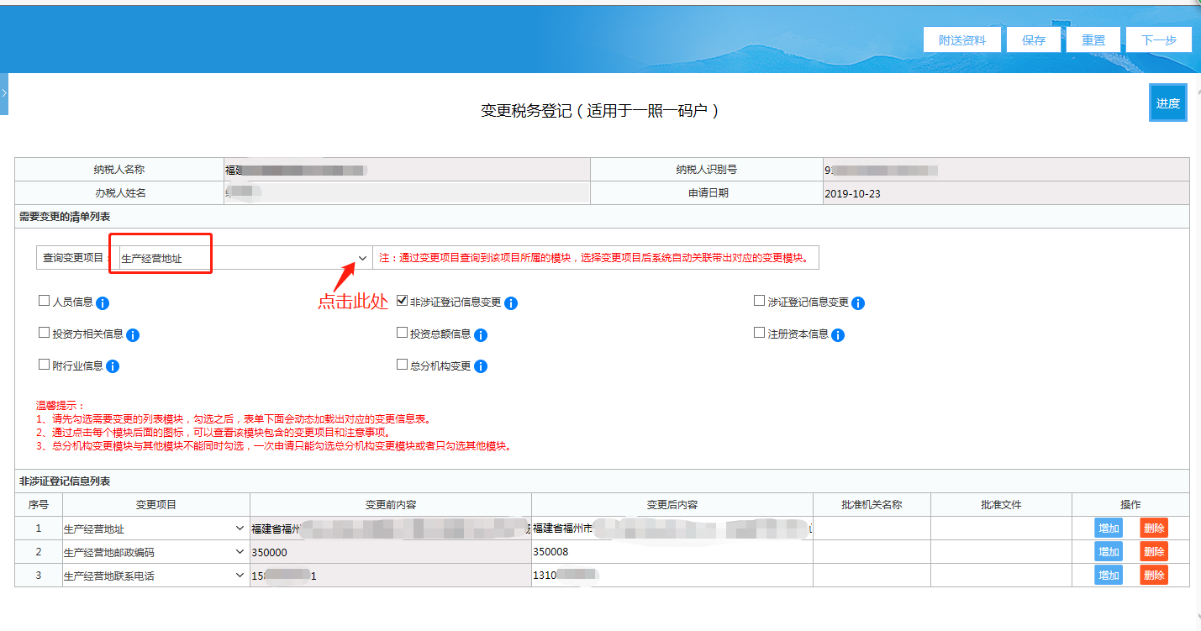This screenshot has height=631, width=1201.
Task: Open info icon for 投资方相关信息
Action: coord(133,335)
